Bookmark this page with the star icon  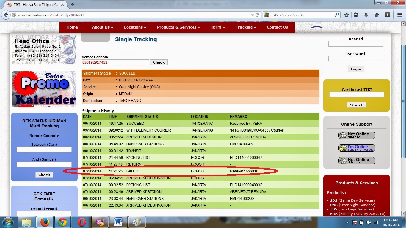(x=347, y=15)
